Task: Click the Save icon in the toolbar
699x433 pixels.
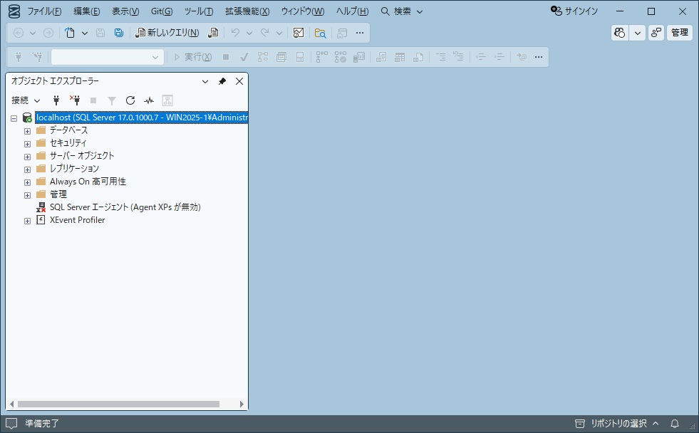Action: tap(100, 33)
